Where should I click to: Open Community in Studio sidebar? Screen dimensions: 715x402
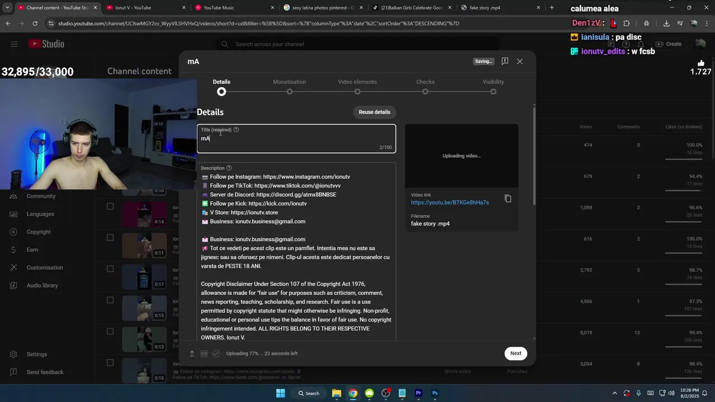41,196
